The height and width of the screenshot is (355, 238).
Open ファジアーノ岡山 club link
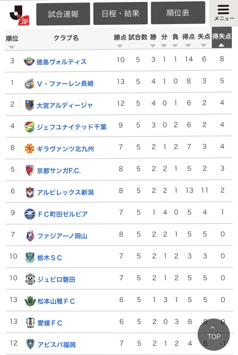[62, 236]
